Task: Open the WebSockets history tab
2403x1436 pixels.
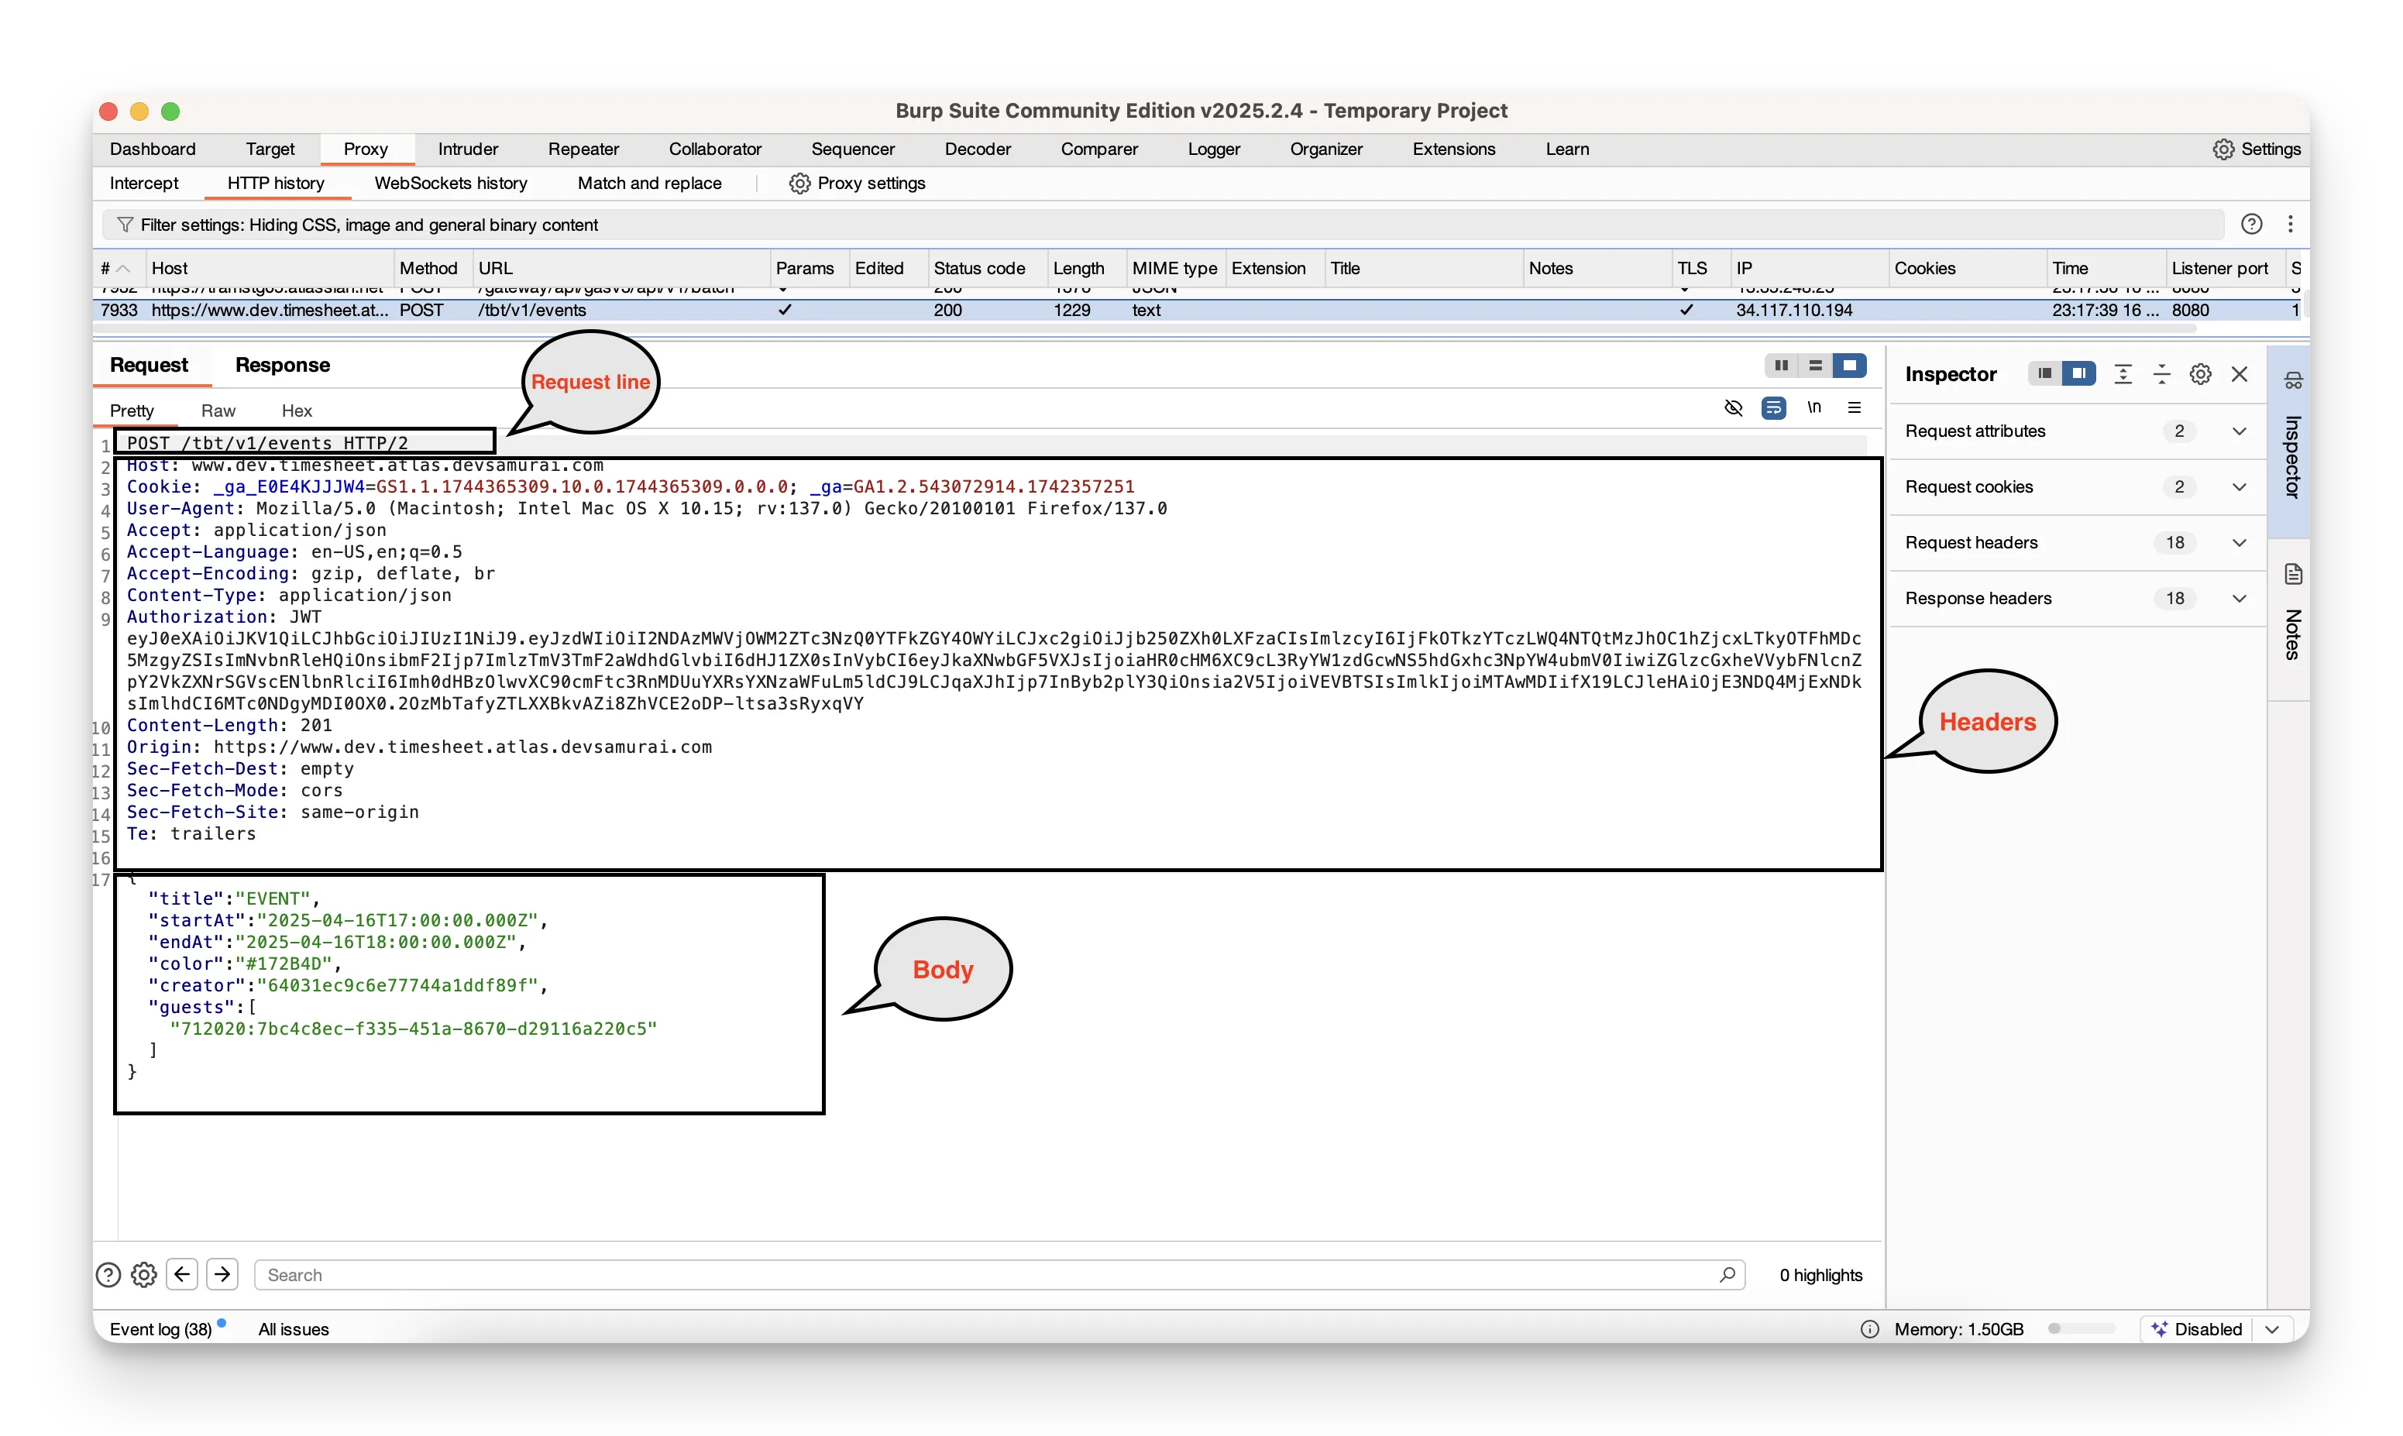Action: [450, 183]
